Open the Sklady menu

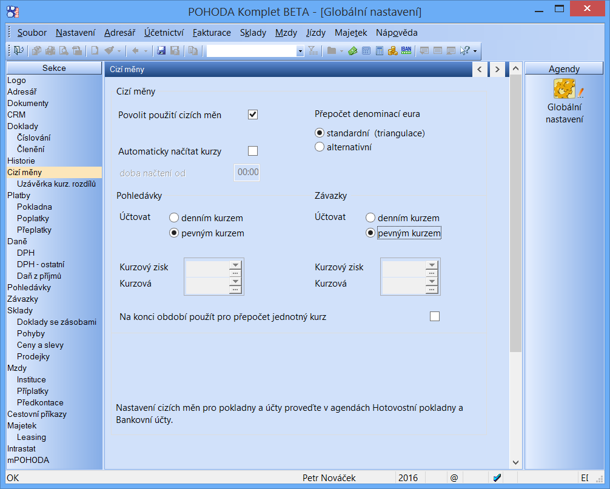(x=253, y=33)
